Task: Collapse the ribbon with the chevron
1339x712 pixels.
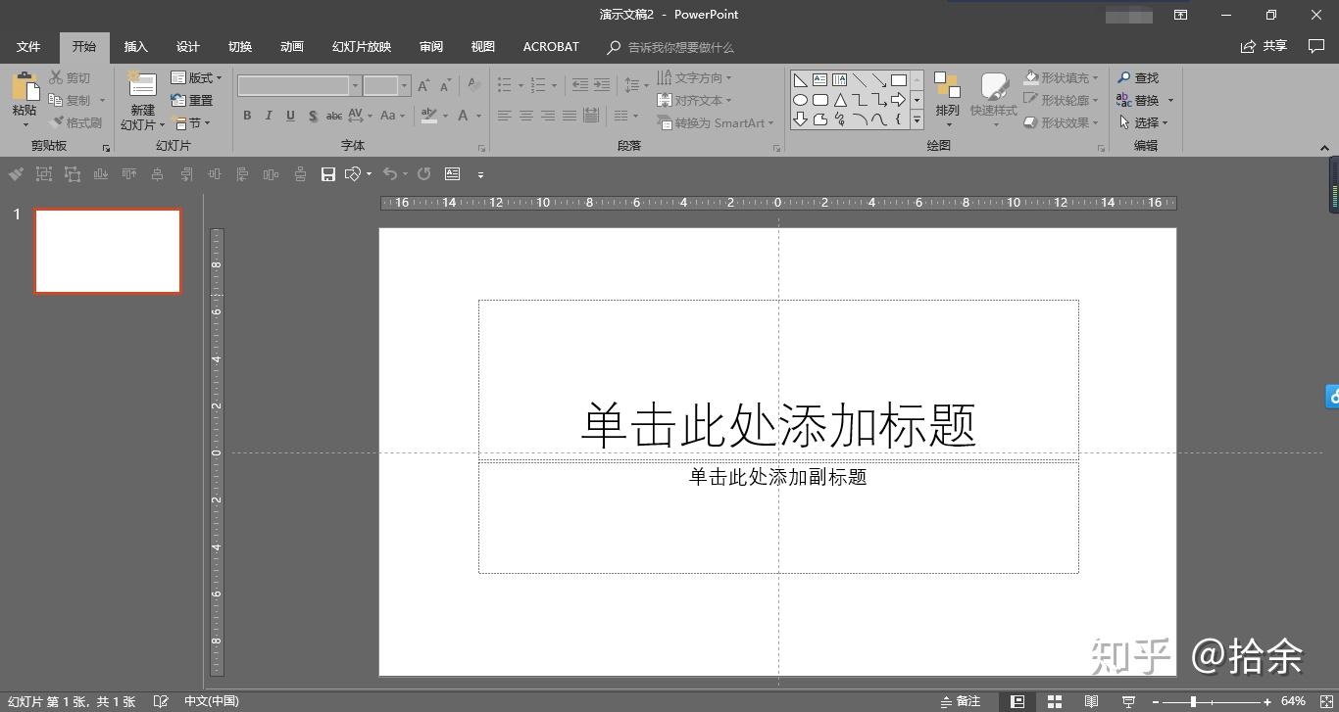Action: click(x=1324, y=148)
